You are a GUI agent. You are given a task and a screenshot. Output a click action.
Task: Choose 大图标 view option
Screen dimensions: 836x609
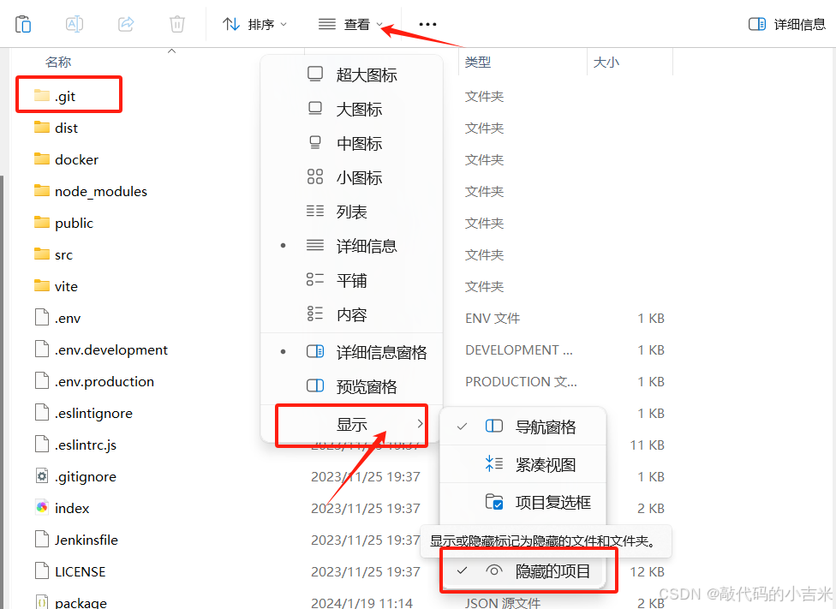tap(351, 110)
